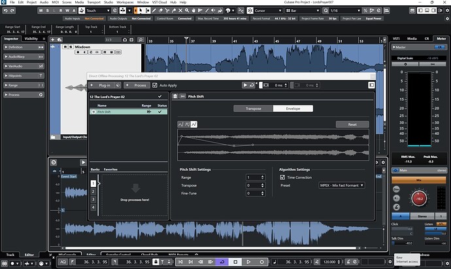Screen dimensions: 451x269
Task: Click the Process button in Direct Offline Processing
Action: point(137,85)
